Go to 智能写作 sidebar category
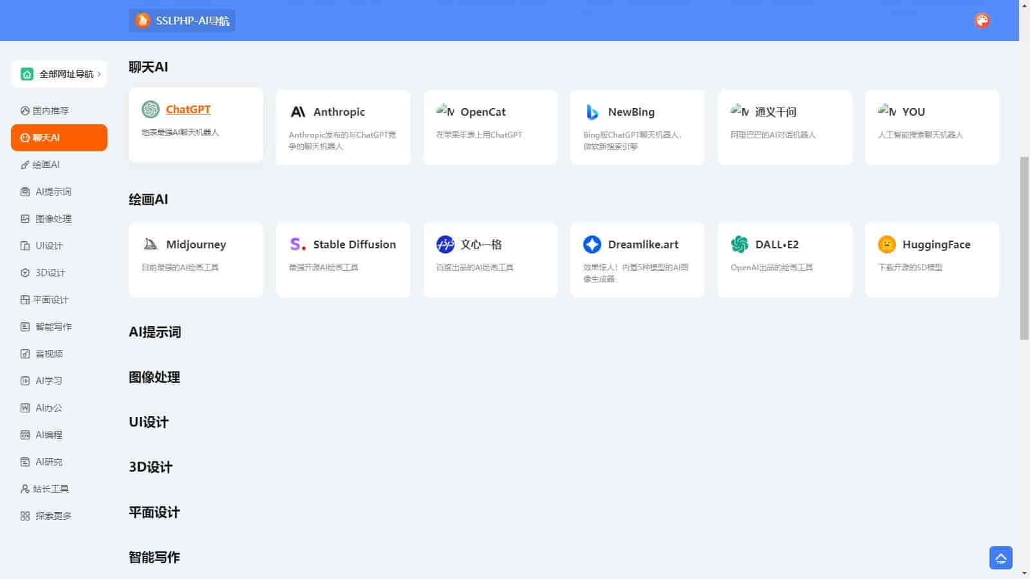The image size is (1030, 579). (x=53, y=327)
